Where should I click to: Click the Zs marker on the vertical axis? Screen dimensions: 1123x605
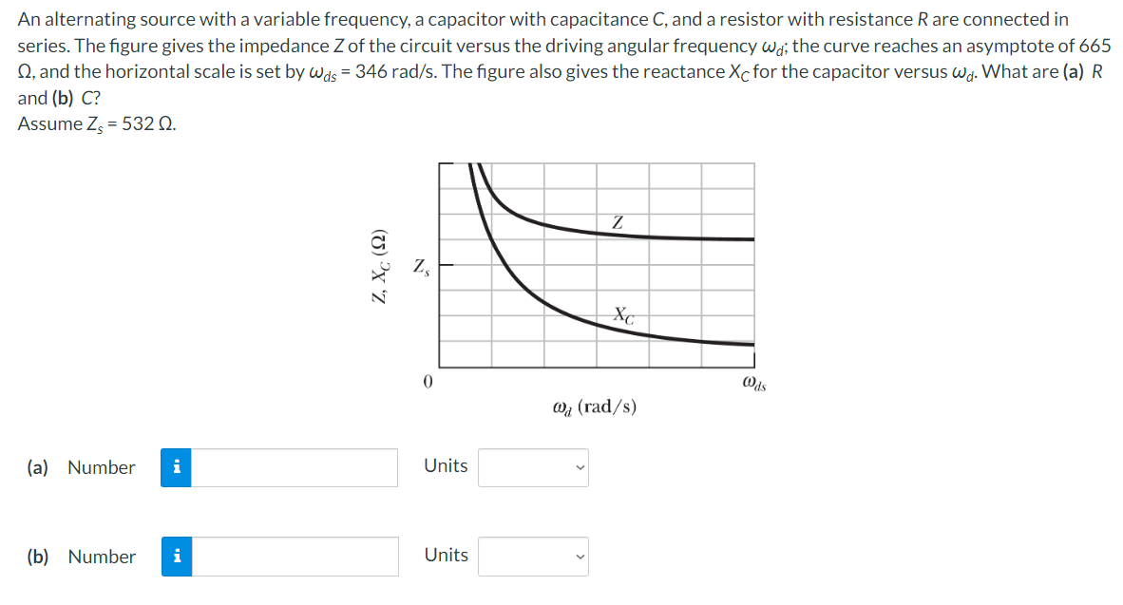420,268
